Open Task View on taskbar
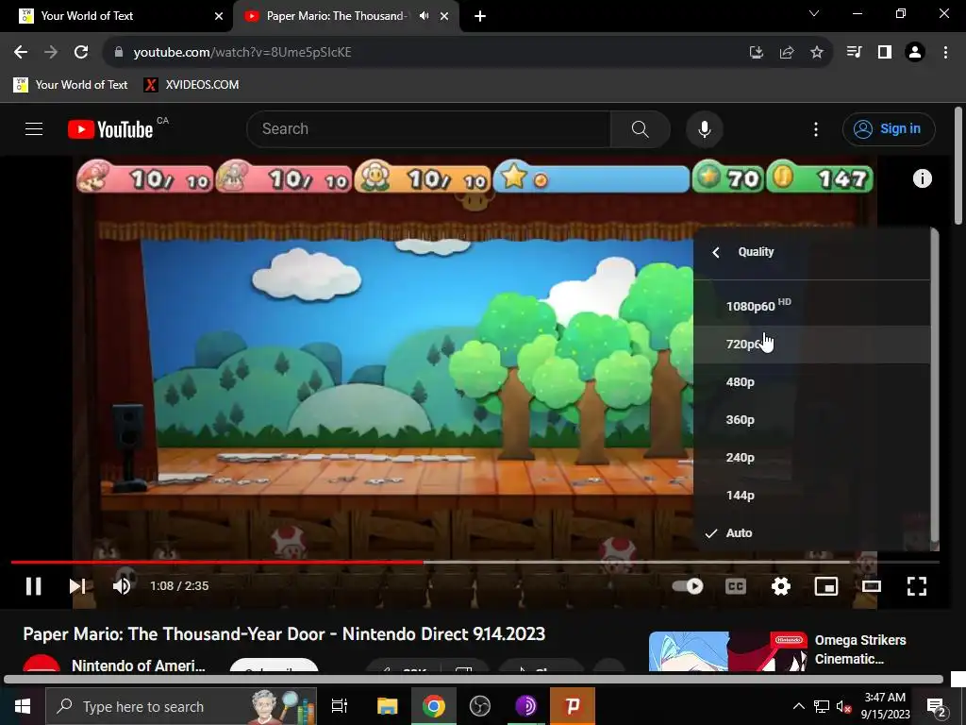The width and height of the screenshot is (966, 725). [340, 706]
